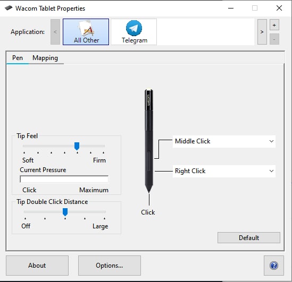Remove application with the minus button

[274, 39]
